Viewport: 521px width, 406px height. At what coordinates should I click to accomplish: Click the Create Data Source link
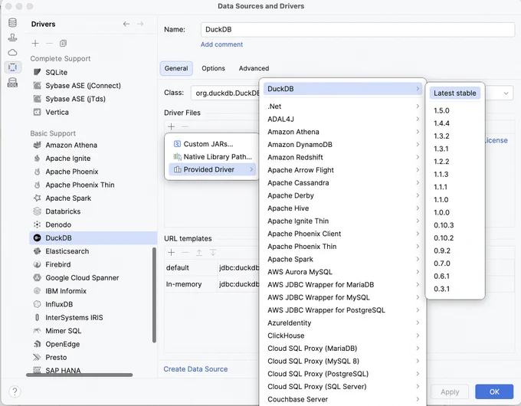(195, 369)
